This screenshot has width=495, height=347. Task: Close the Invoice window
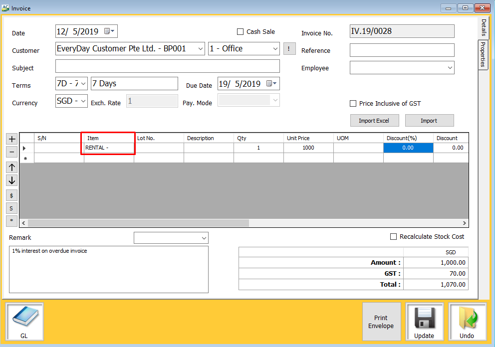tap(483, 8)
